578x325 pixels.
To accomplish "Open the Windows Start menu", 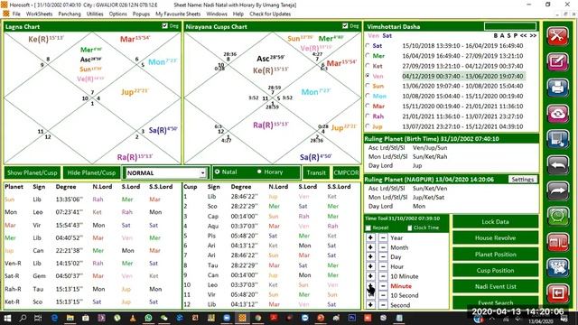I will (7, 318).
